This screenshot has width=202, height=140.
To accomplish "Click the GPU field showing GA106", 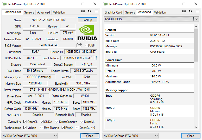I will pyautogui.click(x=34, y=26).
